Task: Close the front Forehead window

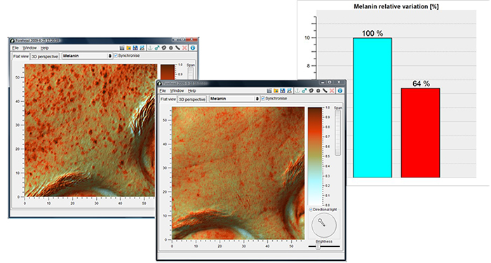Action: click(339, 82)
